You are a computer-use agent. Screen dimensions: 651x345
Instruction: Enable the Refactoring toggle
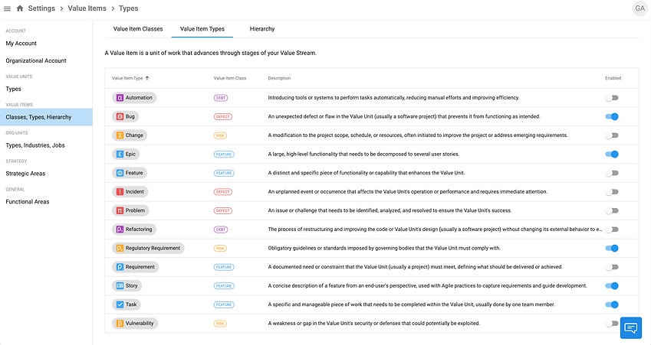[612, 229]
